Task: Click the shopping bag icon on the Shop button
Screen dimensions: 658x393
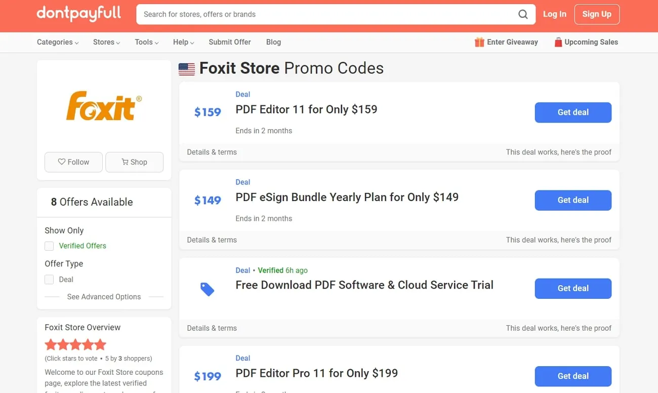Action: pyautogui.click(x=125, y=162)
